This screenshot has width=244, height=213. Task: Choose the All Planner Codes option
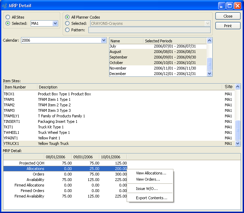[67, 17]
